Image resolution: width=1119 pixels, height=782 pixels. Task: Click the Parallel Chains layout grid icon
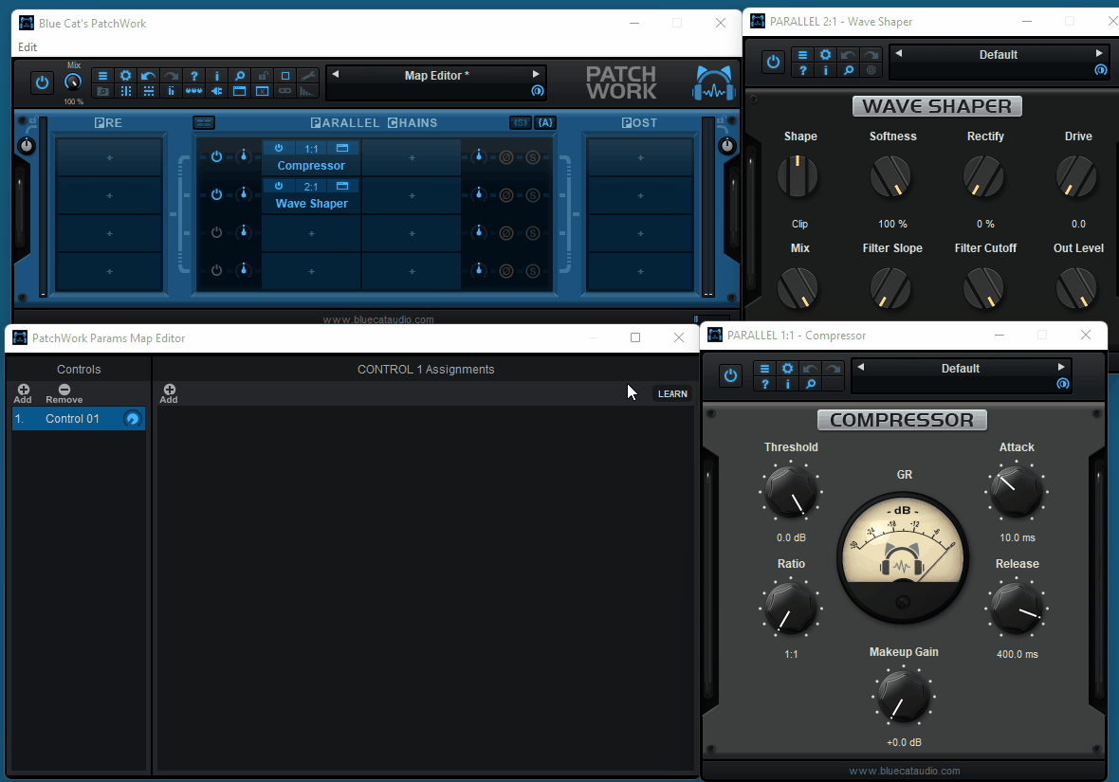204,122
